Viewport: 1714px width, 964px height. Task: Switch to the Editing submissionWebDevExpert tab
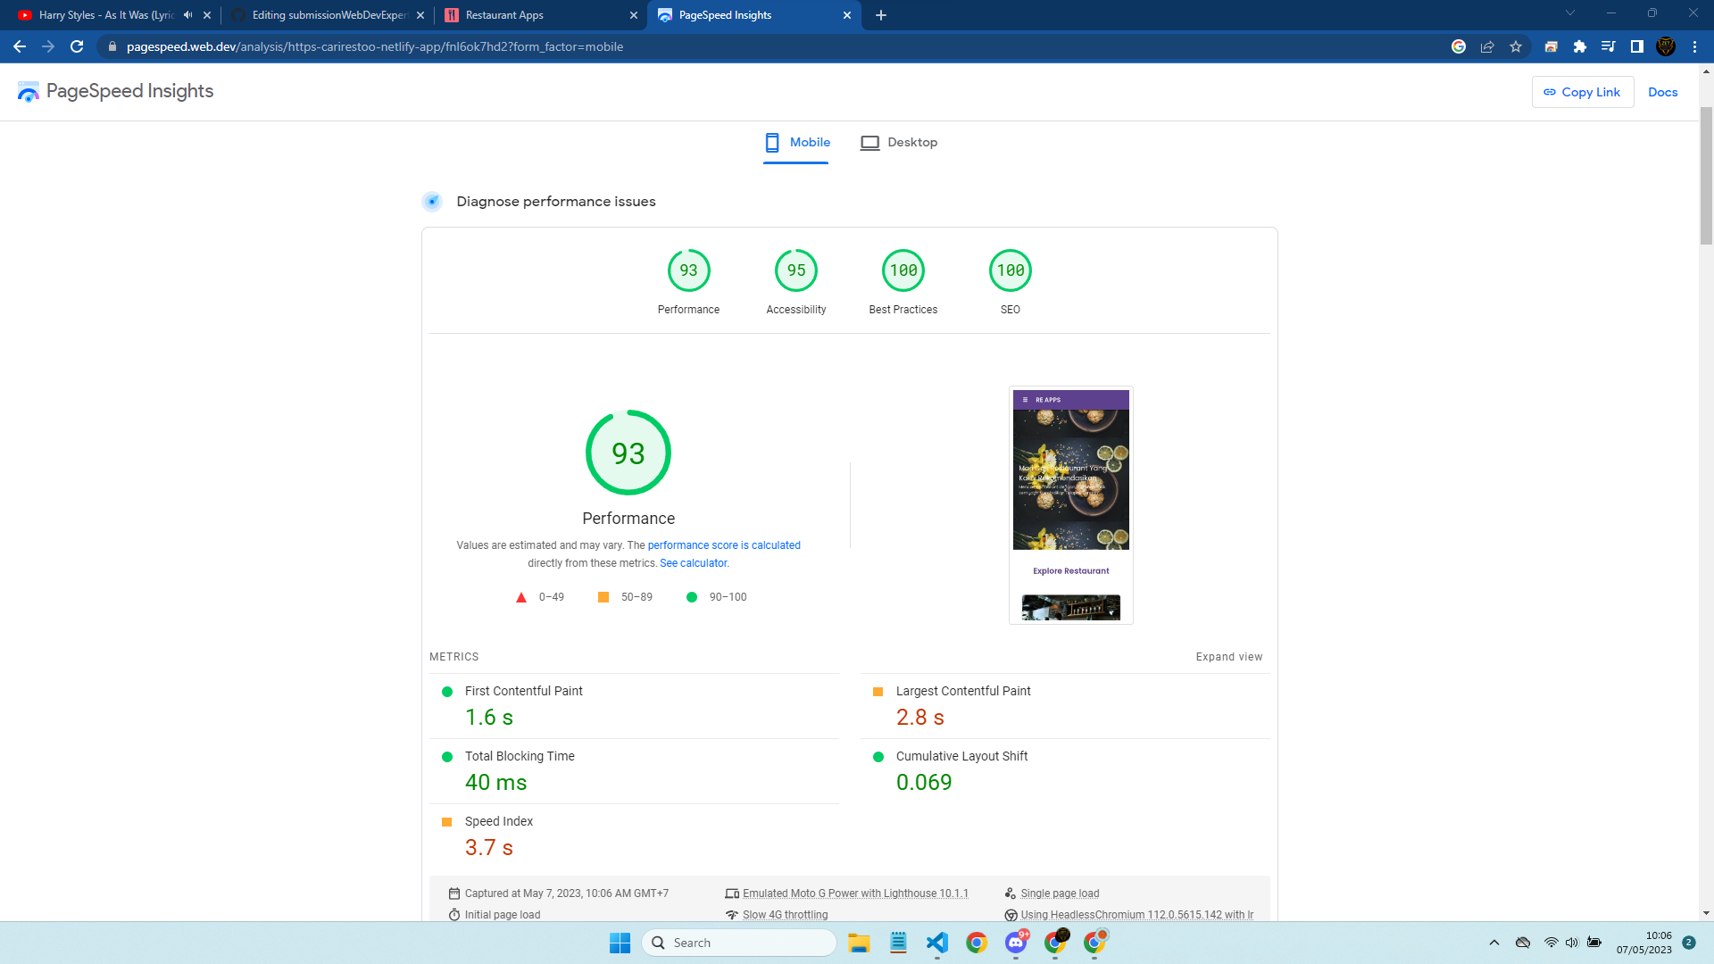[x=329, y=15]
